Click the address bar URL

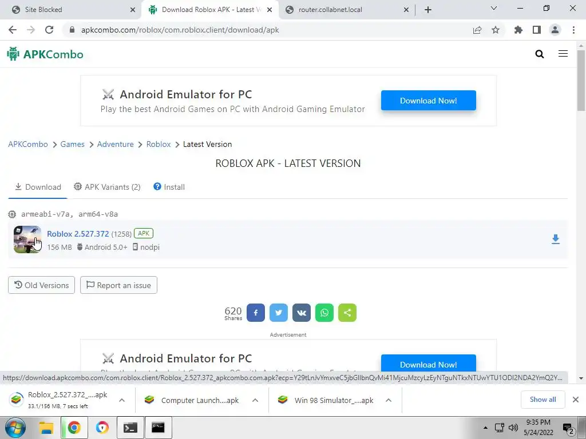(180, 30)
